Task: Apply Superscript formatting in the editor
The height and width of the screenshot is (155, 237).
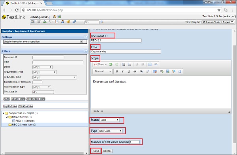Action: pyautogui.click(x=147, y=71)
